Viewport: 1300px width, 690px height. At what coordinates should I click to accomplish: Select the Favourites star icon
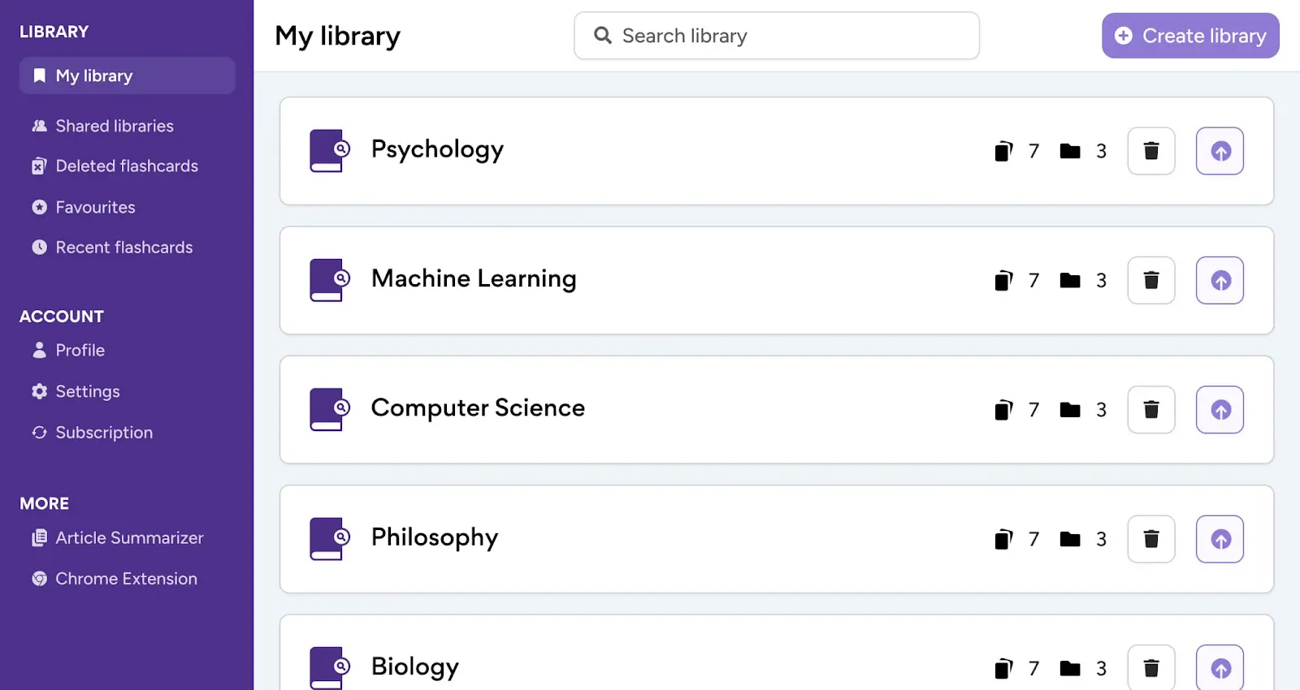click(x=40, y=207)
